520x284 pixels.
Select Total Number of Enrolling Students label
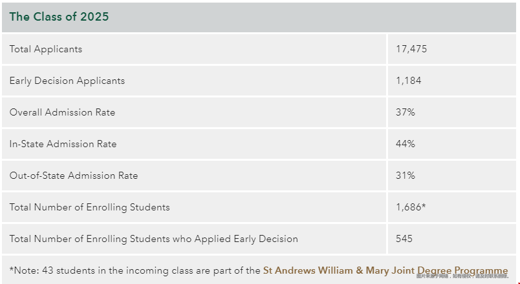click(x=89, y=207)
